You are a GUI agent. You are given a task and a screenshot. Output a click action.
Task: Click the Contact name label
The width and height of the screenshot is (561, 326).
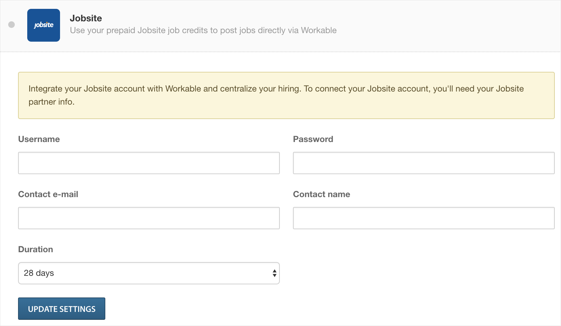tap(322, 194)
